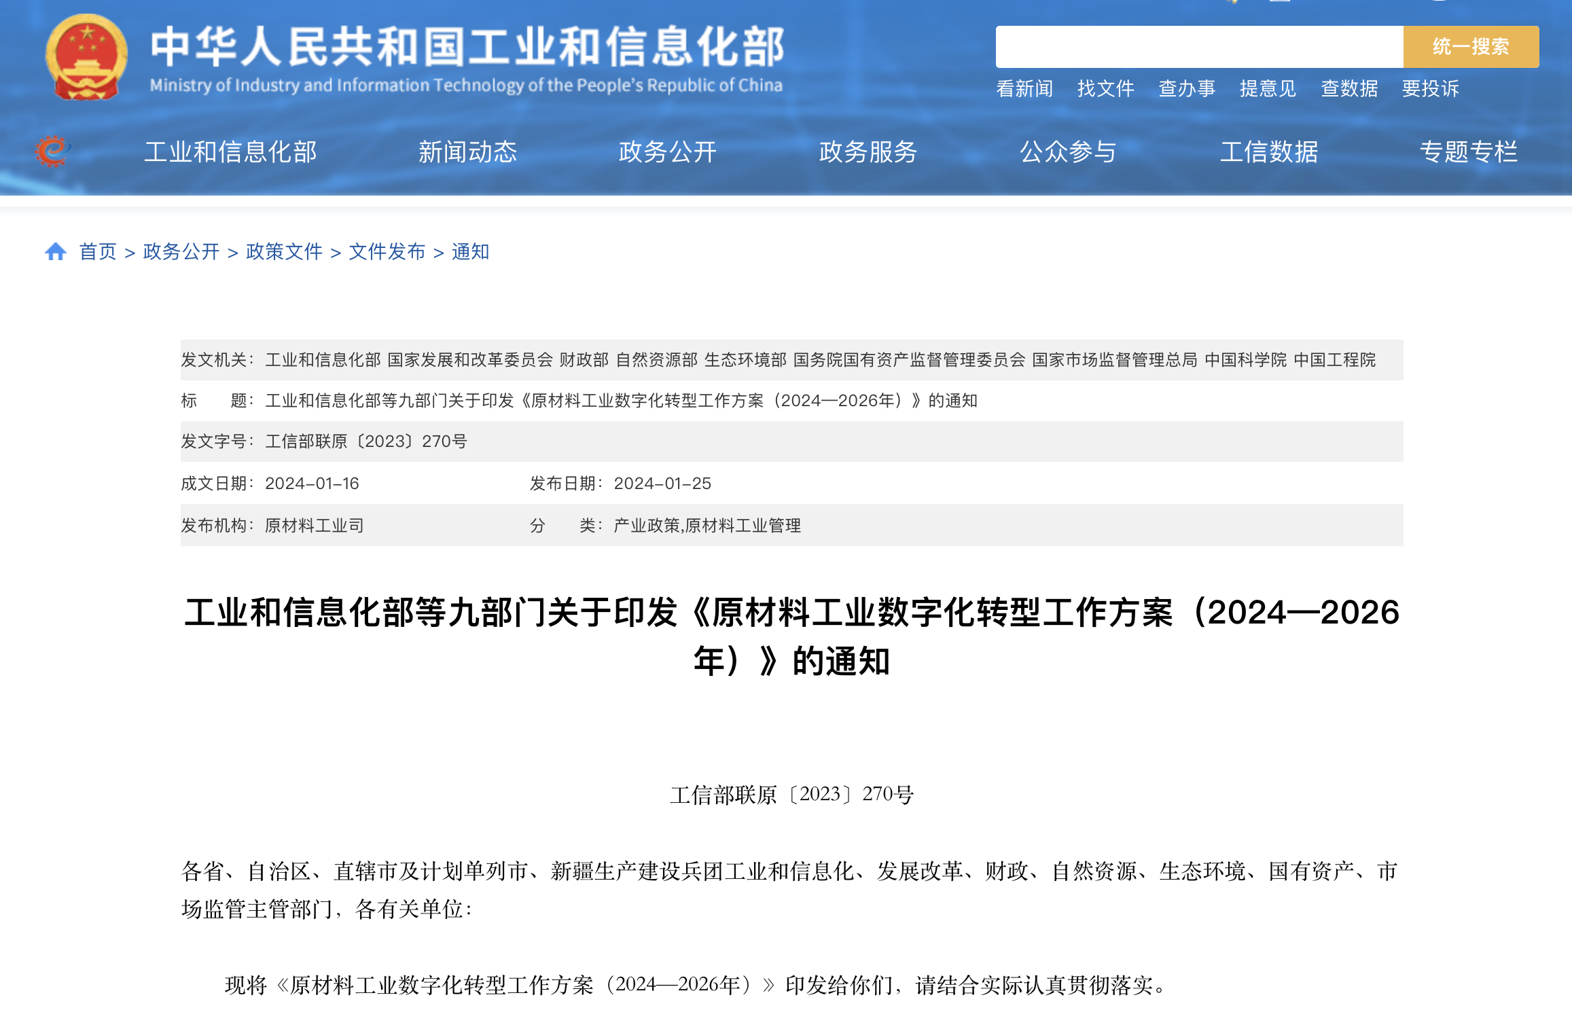Open the 找文件 quick link

1105,89
